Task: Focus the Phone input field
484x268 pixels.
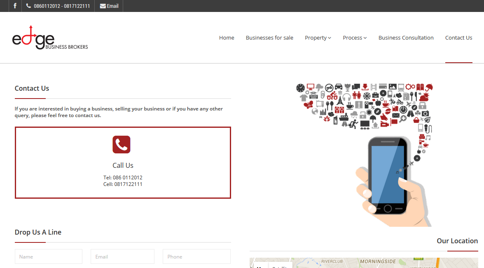Action: pyautogui.click(x=196, y=256)
